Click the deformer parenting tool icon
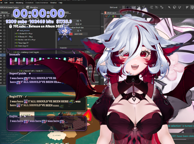This screenshot has width=194, height=144. 162,7
